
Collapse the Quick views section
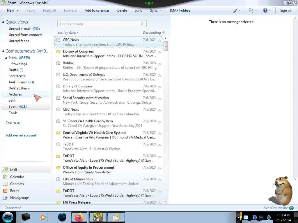[x=3, y=22]
